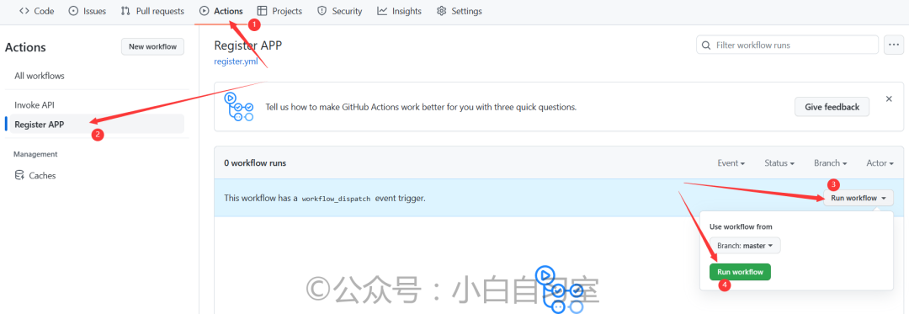This screenshot has width=909, height=314.
Task: Open the Security tab
Action: tap(340, 11)
